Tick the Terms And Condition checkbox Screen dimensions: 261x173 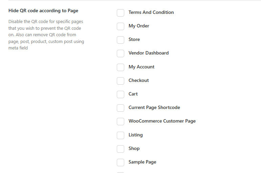tap(121, 13)
